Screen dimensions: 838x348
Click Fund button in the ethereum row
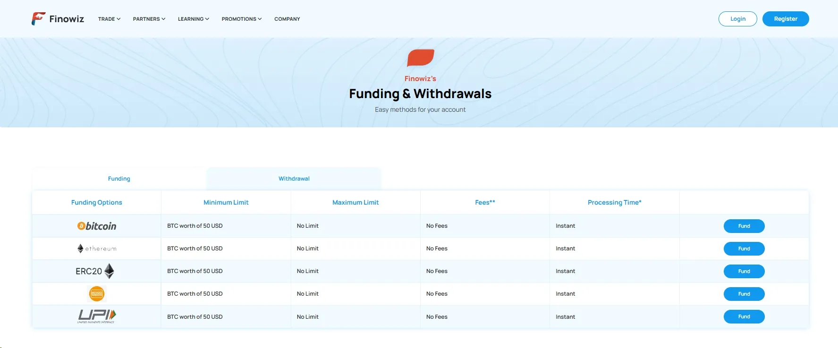tap(744, 249)
